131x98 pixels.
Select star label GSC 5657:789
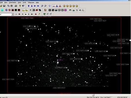tap(8, 79)
